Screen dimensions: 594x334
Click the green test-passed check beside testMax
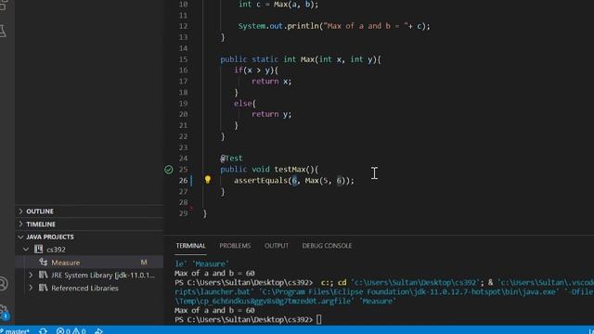169,169
